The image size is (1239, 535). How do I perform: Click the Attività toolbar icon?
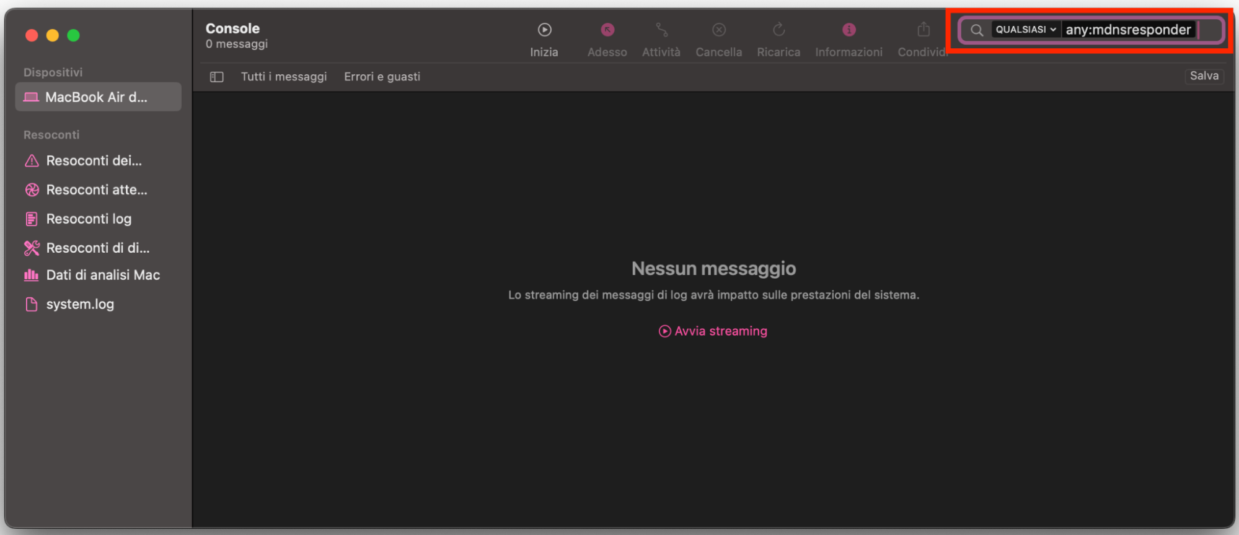point(661,30)
